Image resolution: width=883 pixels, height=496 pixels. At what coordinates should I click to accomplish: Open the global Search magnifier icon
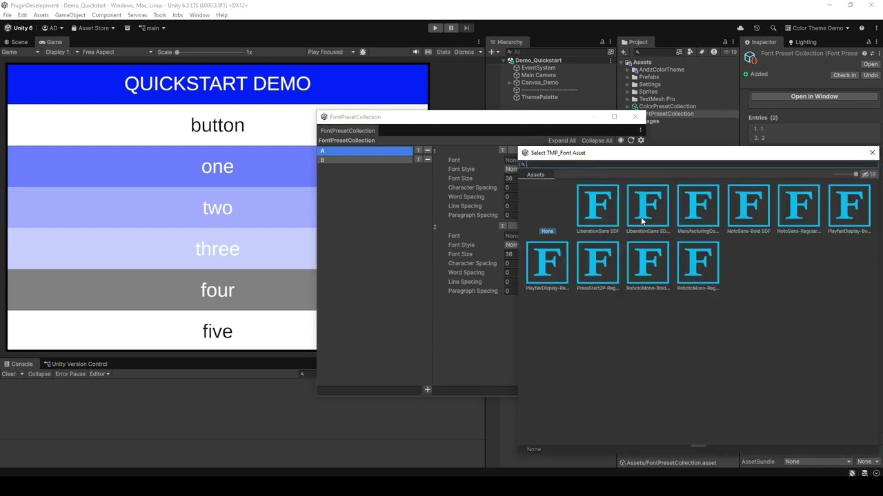pos(773,28)
